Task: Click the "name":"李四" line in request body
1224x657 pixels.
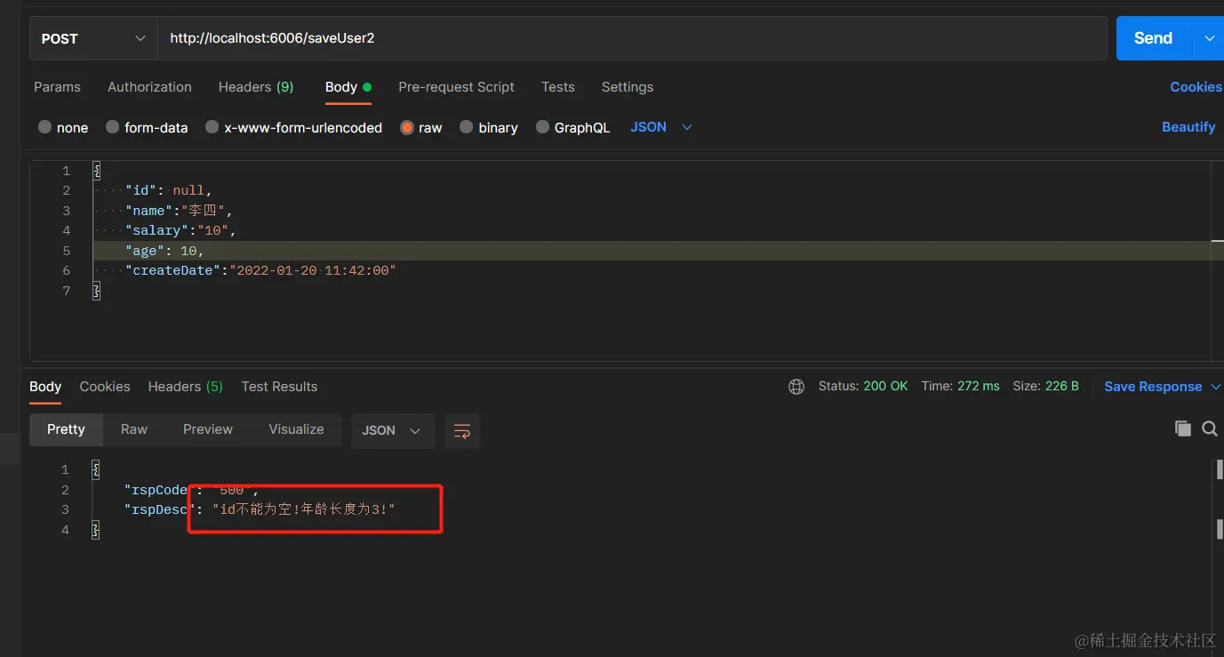Action: (179, 211)
